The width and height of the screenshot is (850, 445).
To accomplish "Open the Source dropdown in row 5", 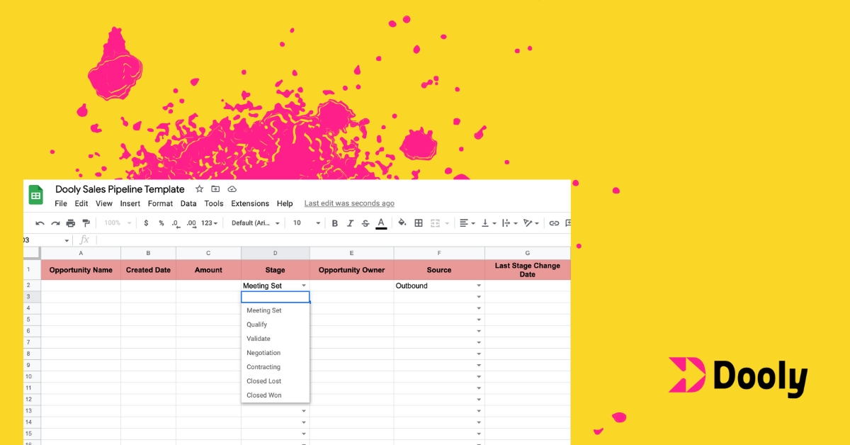I will 479,320.
